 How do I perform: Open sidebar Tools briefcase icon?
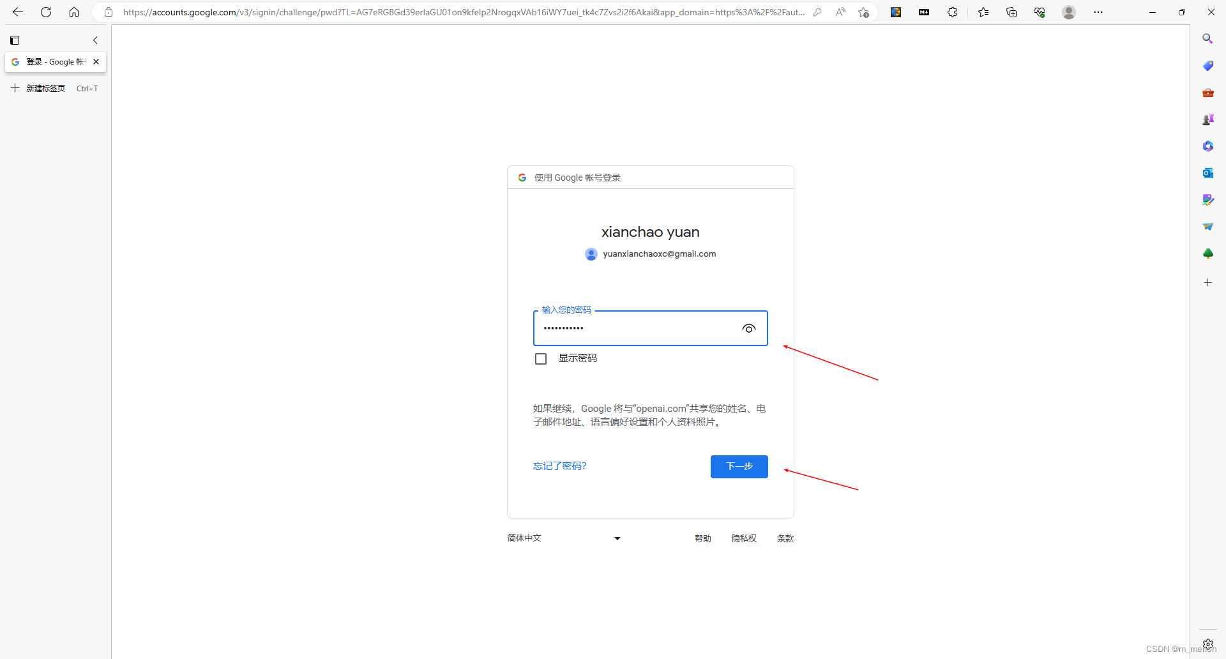[1207, 93]
